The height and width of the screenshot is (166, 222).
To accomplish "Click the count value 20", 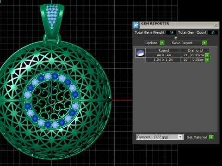I will pos(185,59).
